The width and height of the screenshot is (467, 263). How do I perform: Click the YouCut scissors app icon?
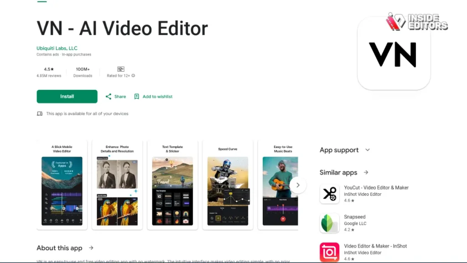329,194
